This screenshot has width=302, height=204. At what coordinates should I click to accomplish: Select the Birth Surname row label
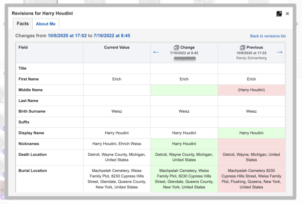tap(32, 111)
